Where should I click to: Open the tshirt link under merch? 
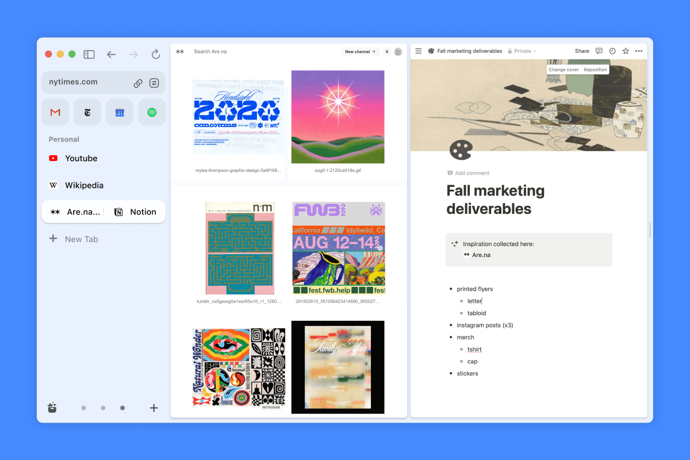tap(474, 349)
